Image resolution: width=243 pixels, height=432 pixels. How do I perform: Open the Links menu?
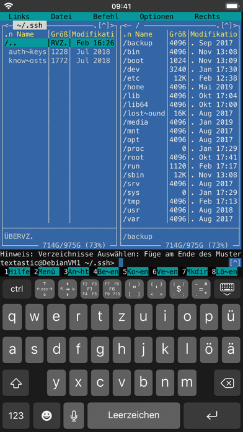(x=19, y=17)
